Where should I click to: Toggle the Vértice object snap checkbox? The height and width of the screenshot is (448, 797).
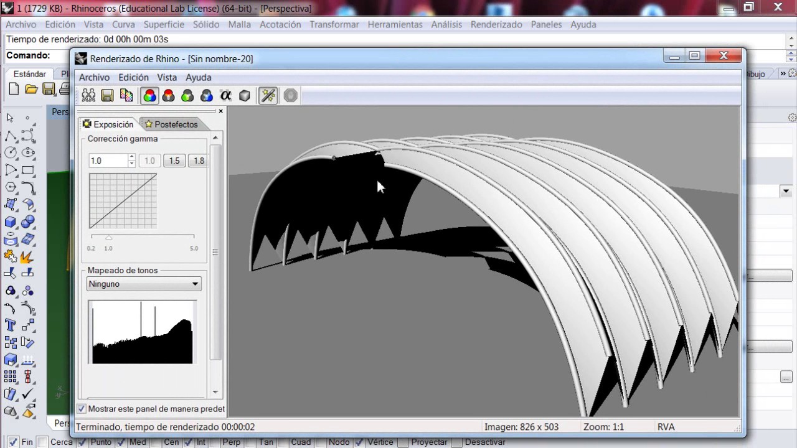[x=358, y=442]
